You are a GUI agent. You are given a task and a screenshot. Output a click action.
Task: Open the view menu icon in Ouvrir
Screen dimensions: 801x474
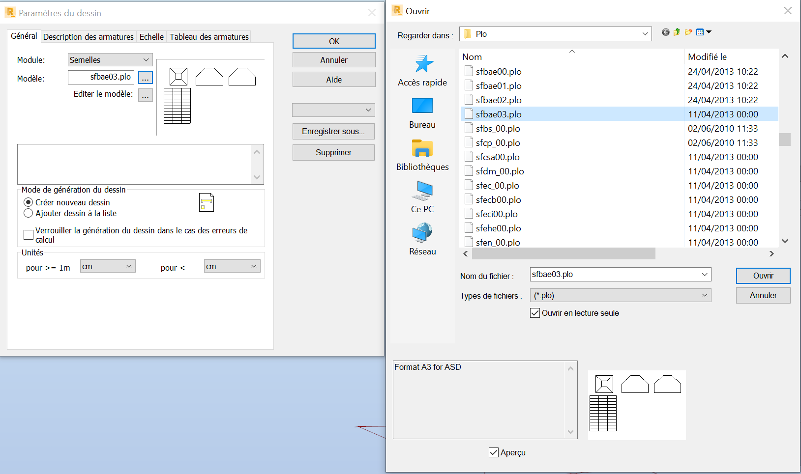click(704, 32)
